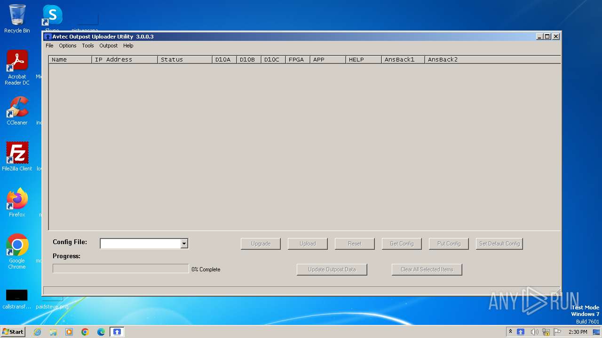Click the Avtec Outpost Uploader title bar icon
Viewport: 602px width, 338px height.
coord(48,37)
